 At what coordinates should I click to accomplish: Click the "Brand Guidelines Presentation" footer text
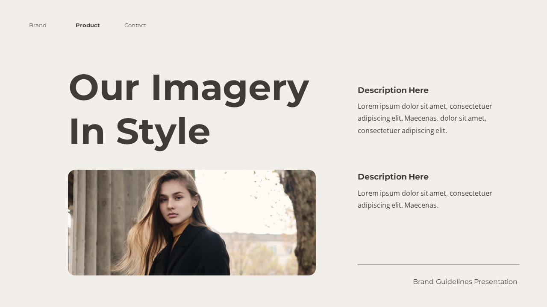click(x=465, y=282)
